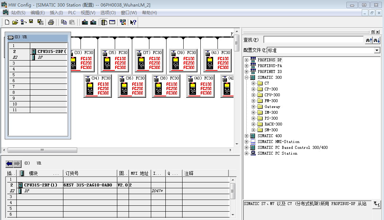
Task: Open the 站点(S) menu
Action: (18, 13)
